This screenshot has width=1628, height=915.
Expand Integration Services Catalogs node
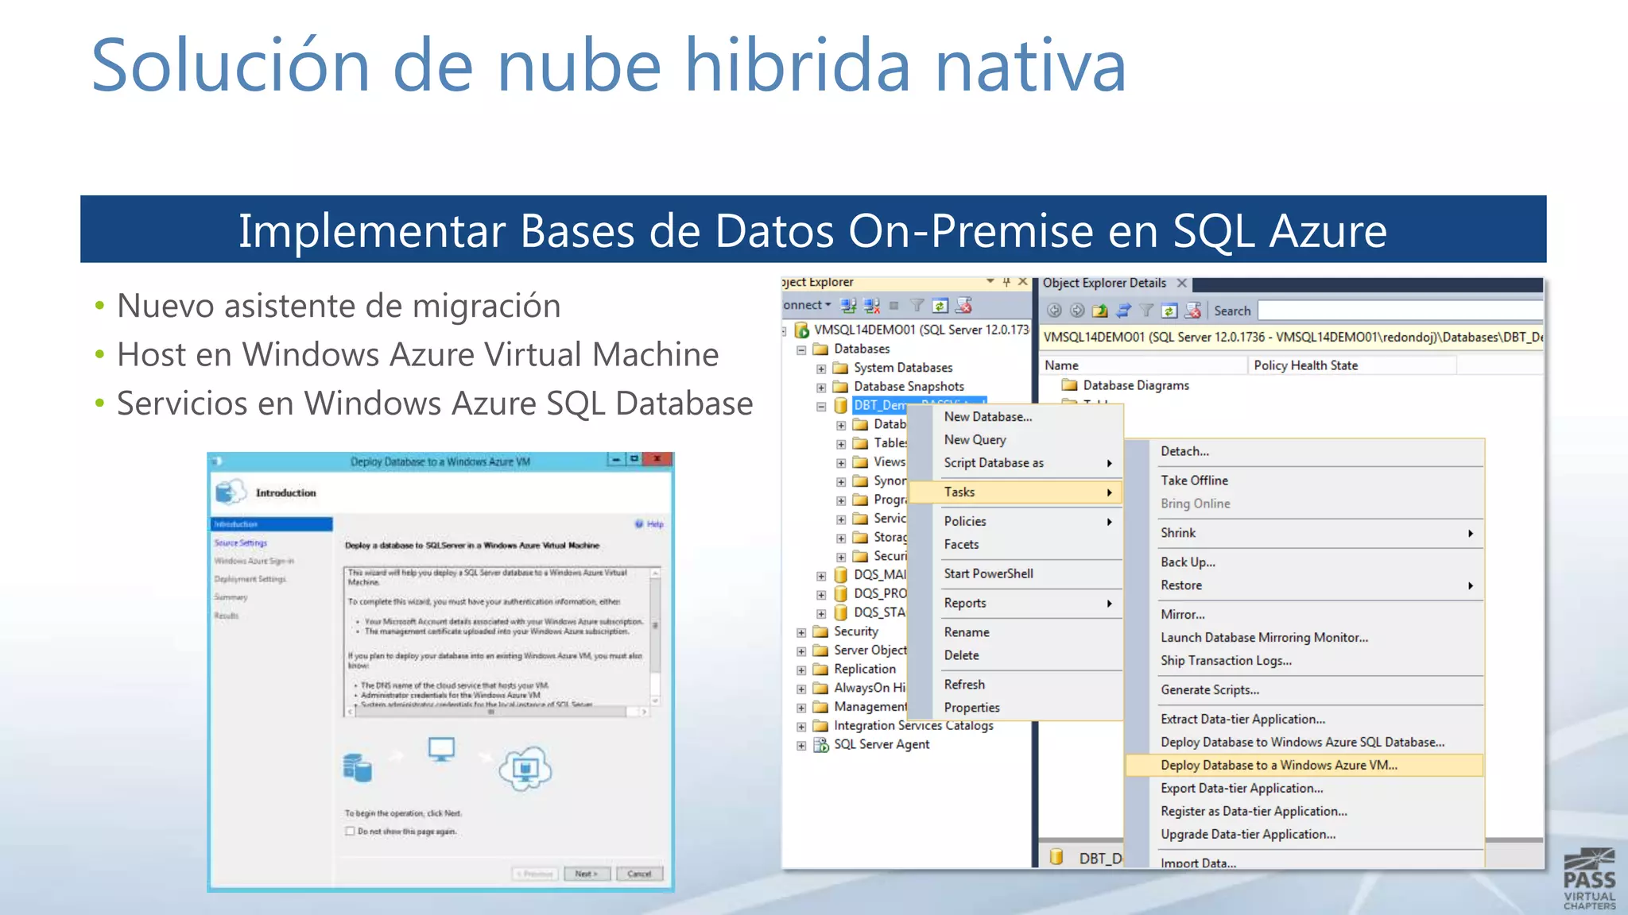point(801,727)
